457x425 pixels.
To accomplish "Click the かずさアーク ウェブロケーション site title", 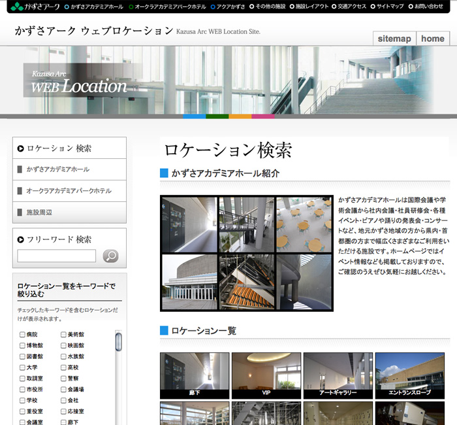I will pos(94,31).
